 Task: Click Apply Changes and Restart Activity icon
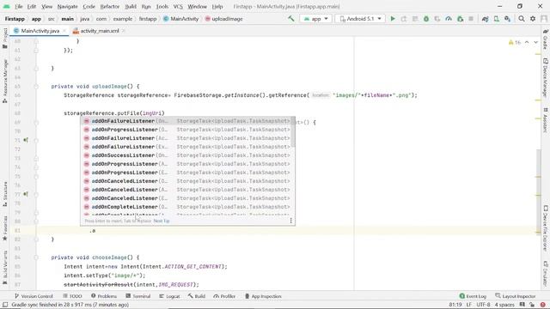404,19
